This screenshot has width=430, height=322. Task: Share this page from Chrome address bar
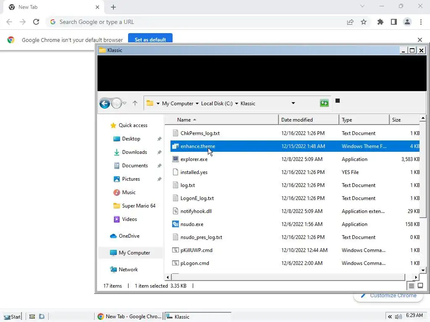pyautogui.click(x=350, y=22)
